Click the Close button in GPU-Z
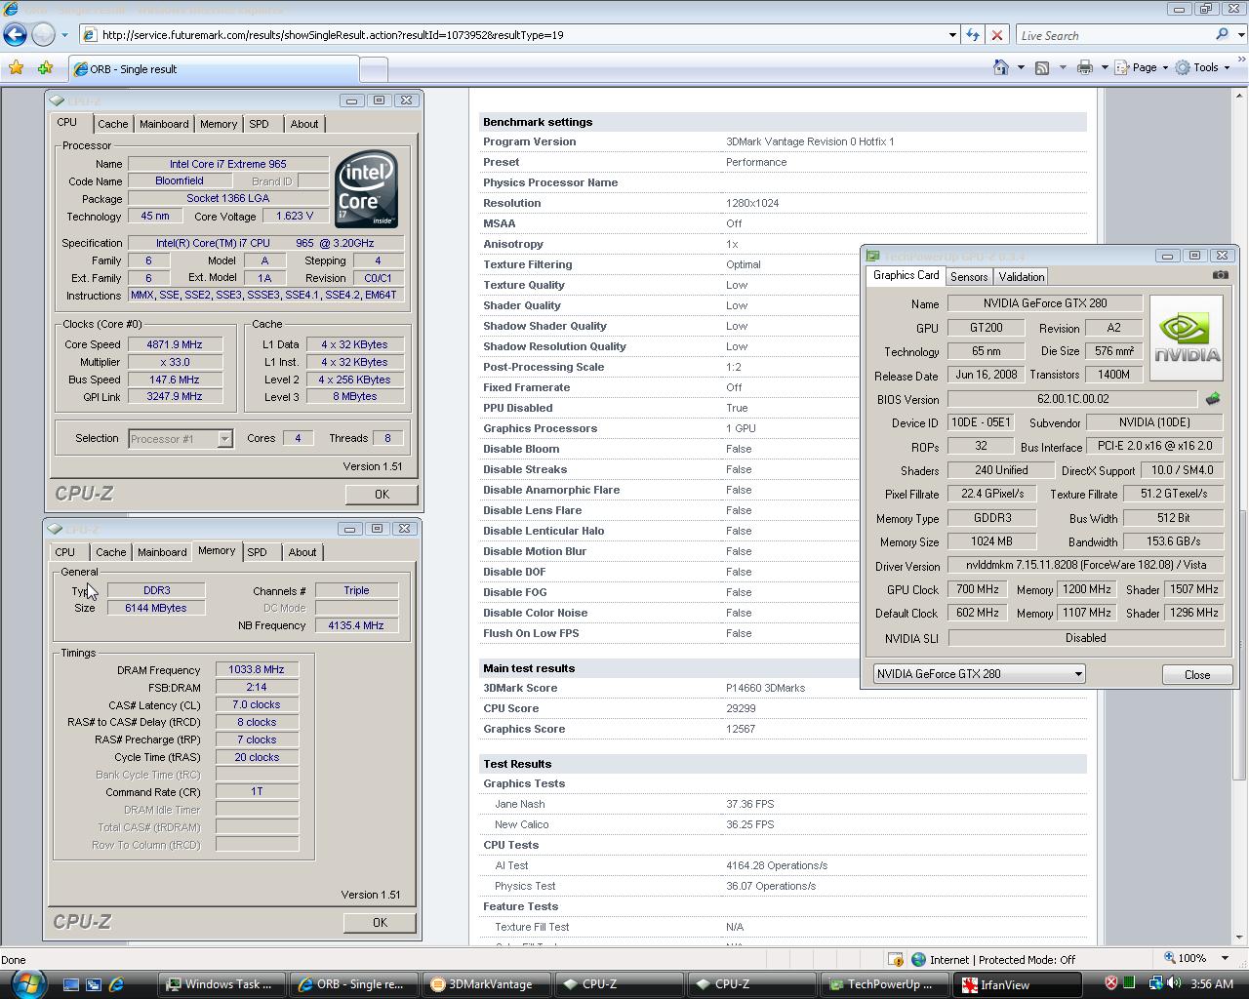This screenshot has width=1249, height=999. coord(1197,675)
